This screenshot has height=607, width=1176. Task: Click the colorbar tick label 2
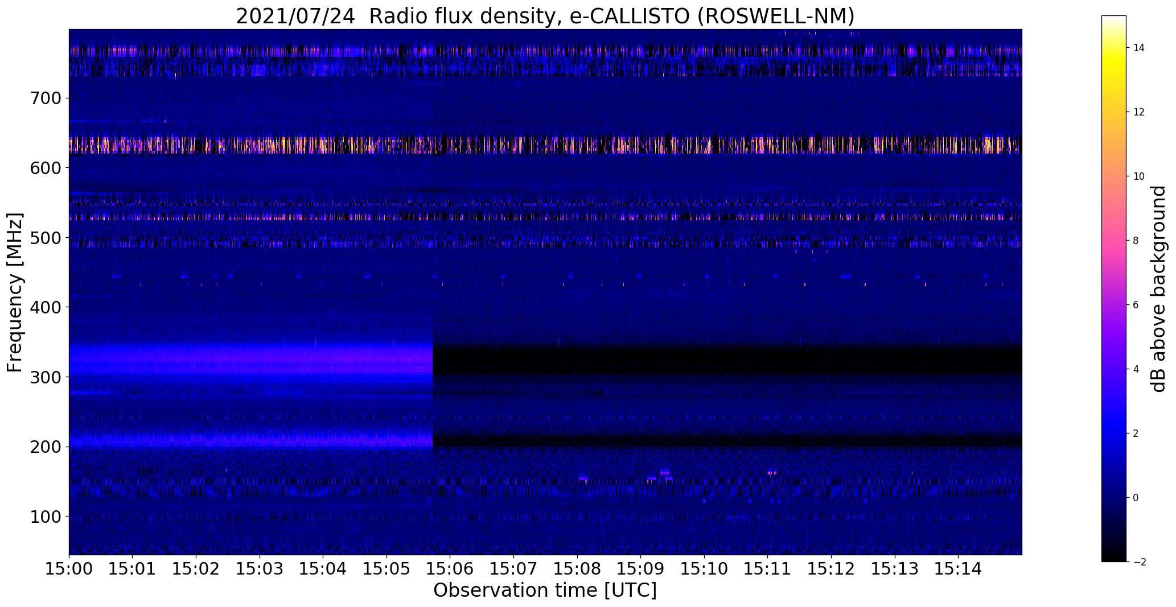coord(1136,433)
